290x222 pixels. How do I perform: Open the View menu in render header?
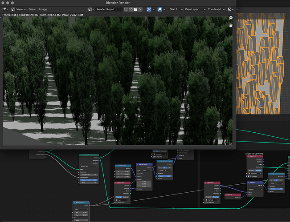32,9
